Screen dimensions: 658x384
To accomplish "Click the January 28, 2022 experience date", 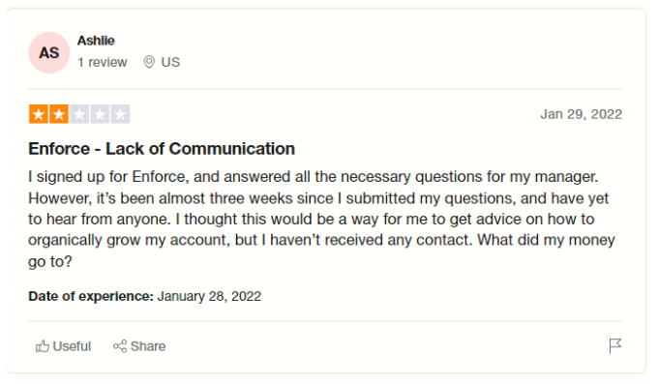I will (209, 296).
